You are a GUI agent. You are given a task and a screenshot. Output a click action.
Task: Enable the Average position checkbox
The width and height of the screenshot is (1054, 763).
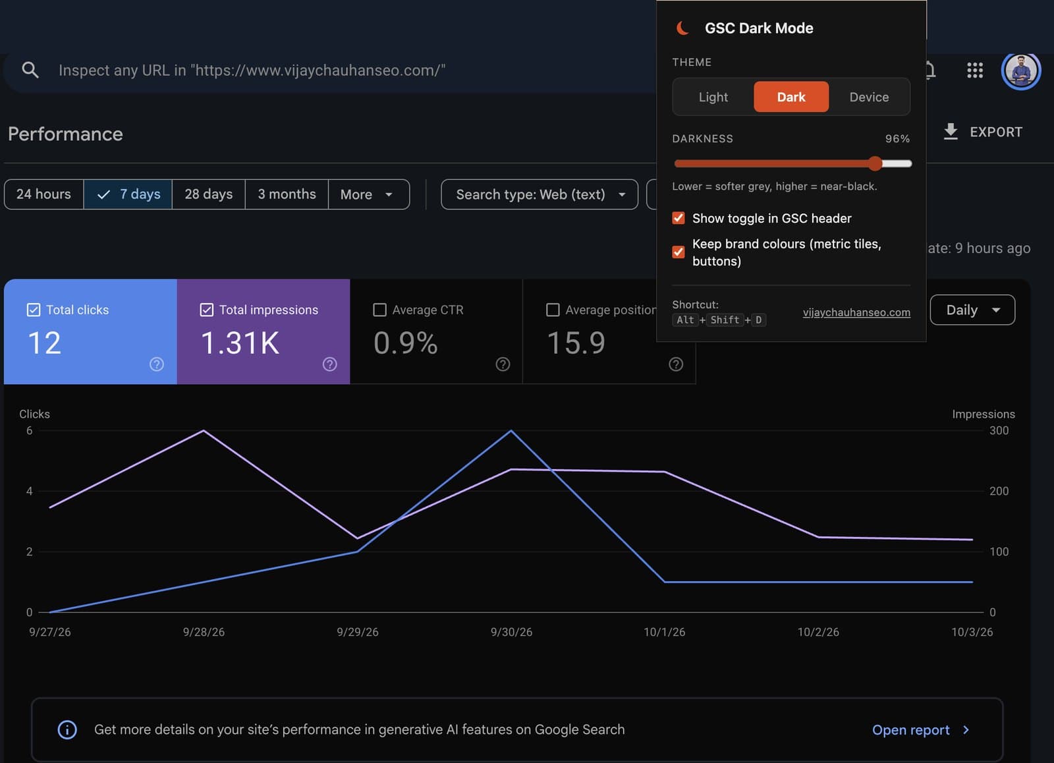click(553, 310)
